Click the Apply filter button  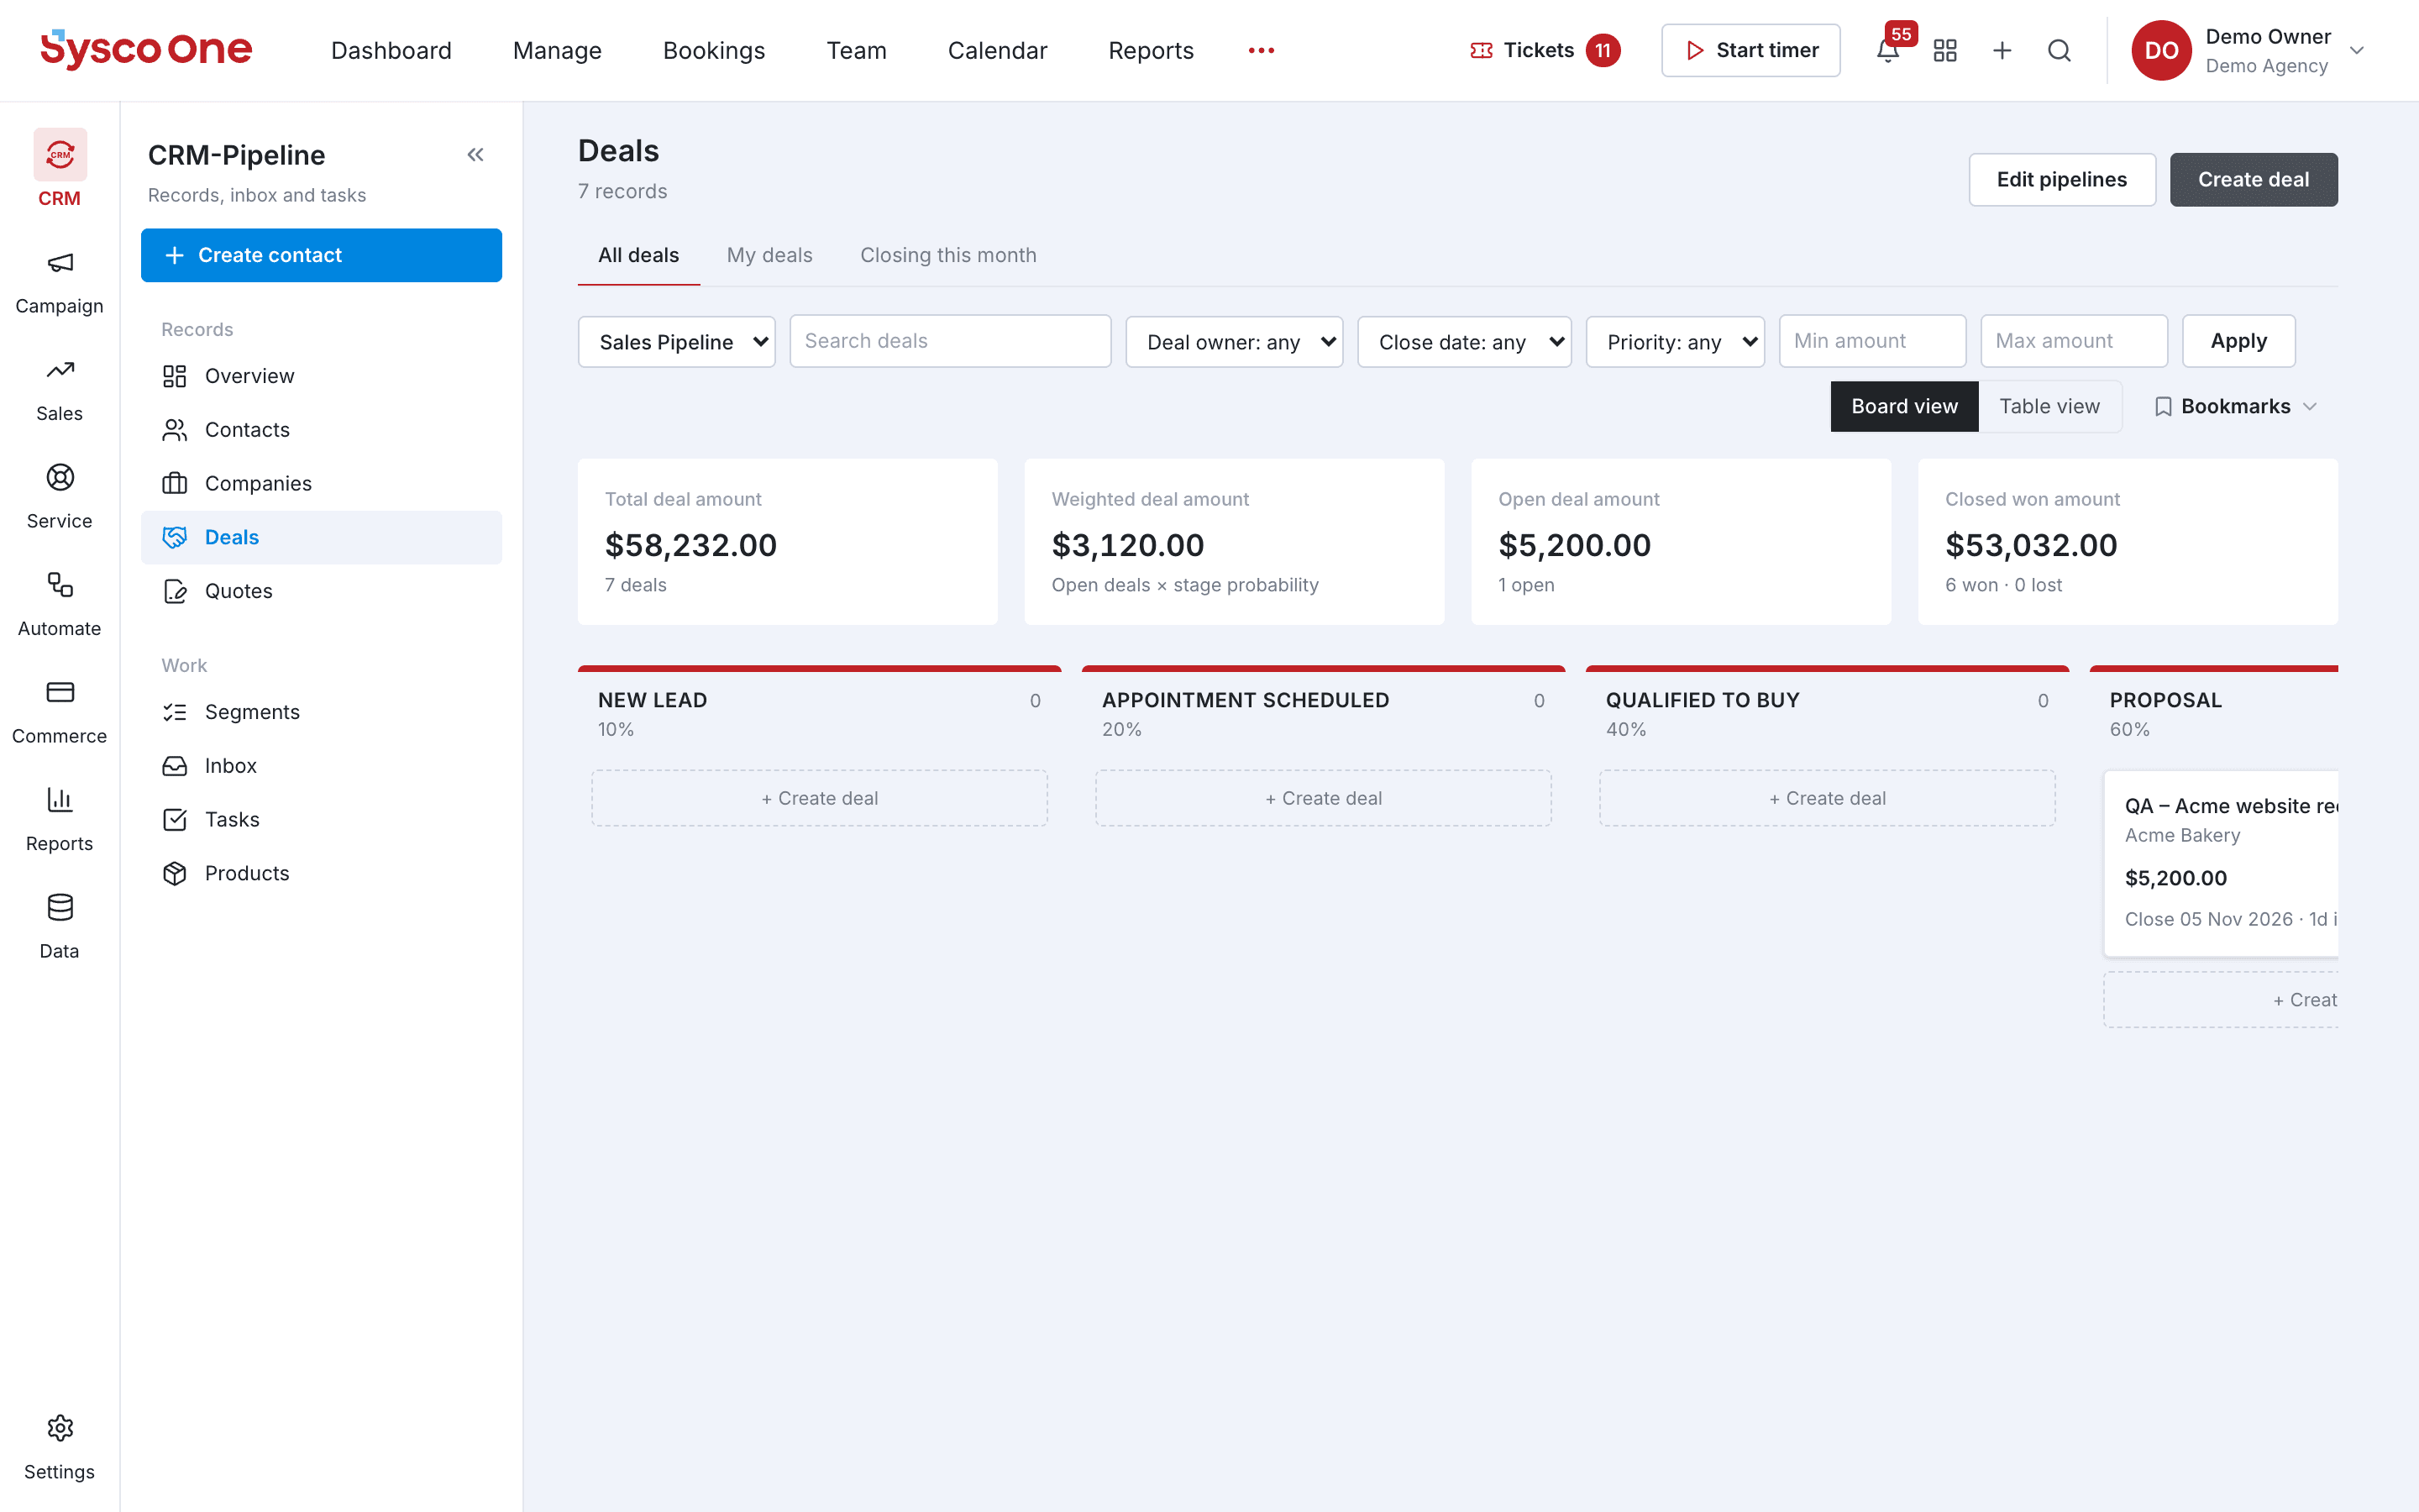point(2239,341)
